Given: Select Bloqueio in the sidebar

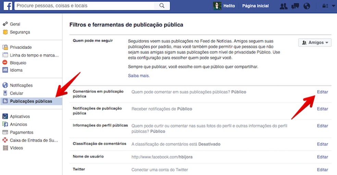Looking at the screenshot, I should [x=18, y=63].
